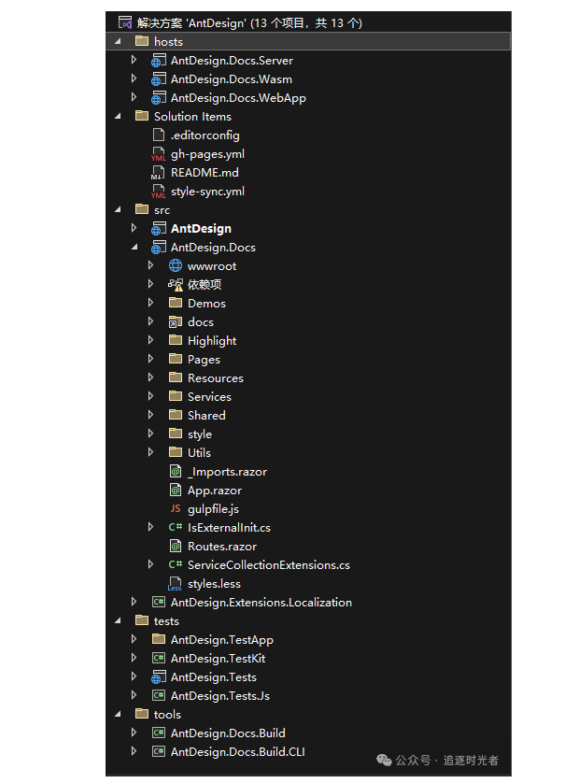Select the Routes.razor file
The image size is (564, 783).
pyautogui.click(x=221, y=547)
